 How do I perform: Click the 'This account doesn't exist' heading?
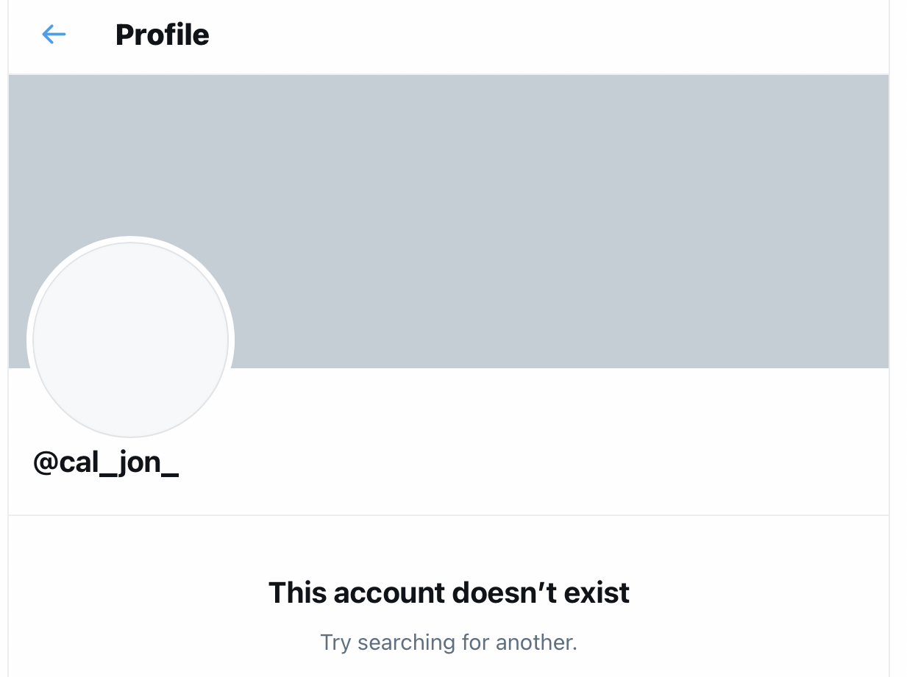tap(449, 592)
